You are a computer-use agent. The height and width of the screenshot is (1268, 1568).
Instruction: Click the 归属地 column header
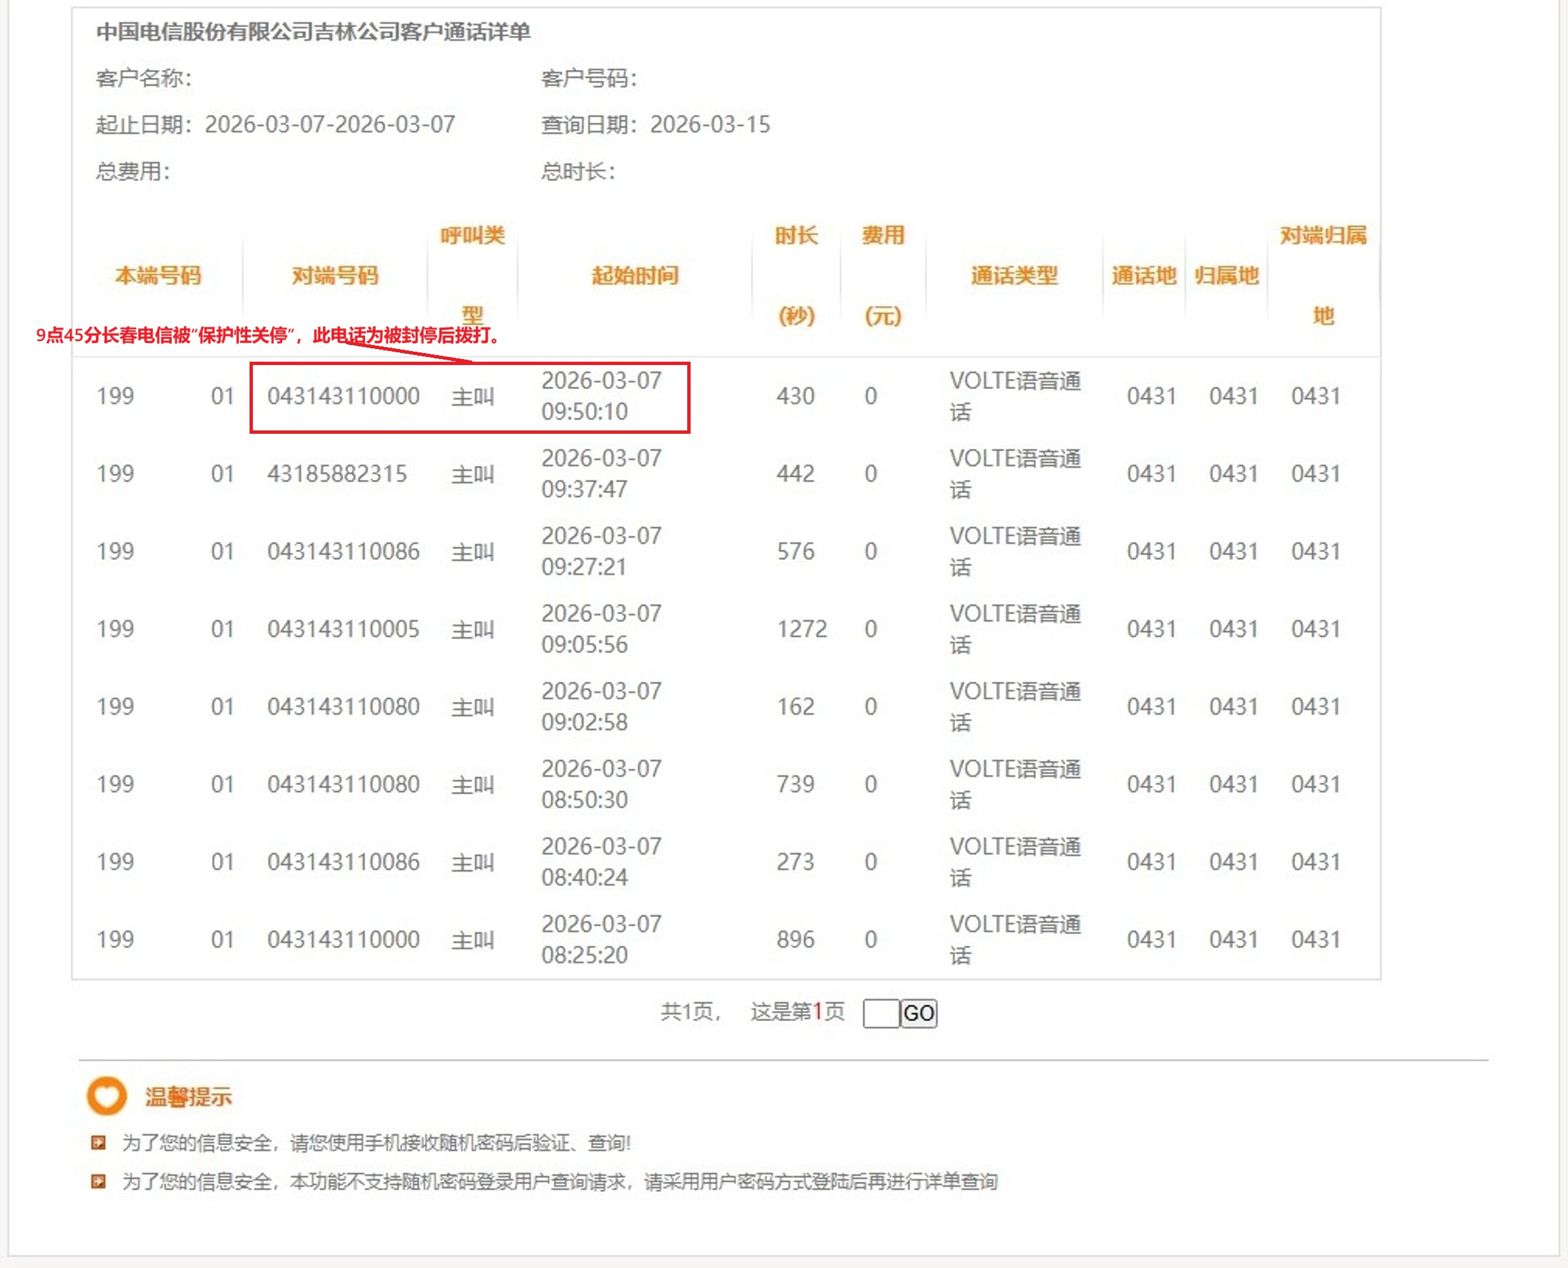[x=1226, y=276]
